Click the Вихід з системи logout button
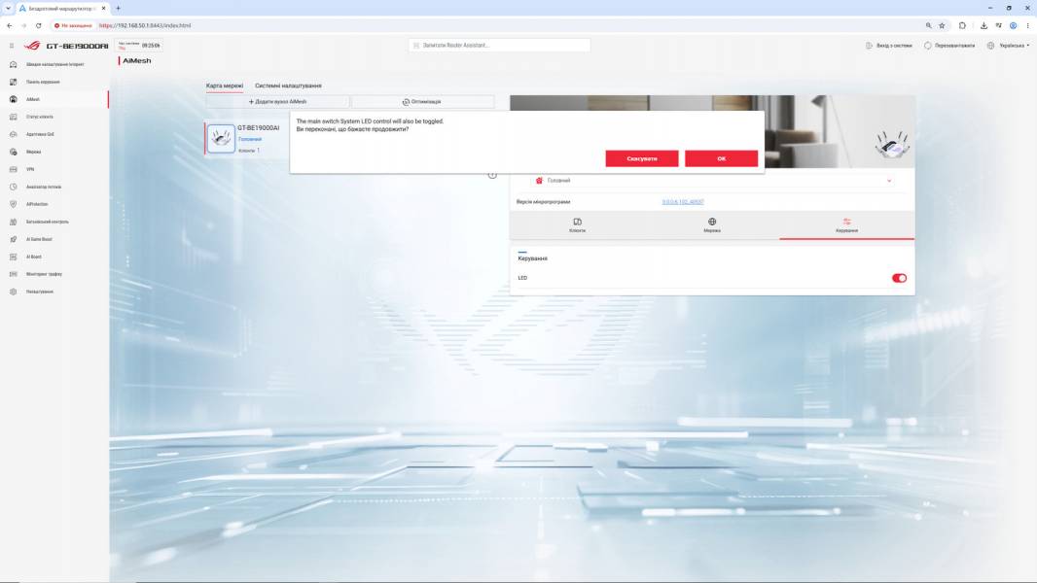1037x583 pixels. 889,46
